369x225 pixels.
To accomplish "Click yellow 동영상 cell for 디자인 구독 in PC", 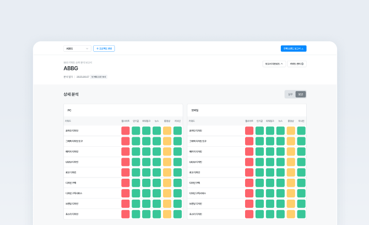I will pos(167,183).
